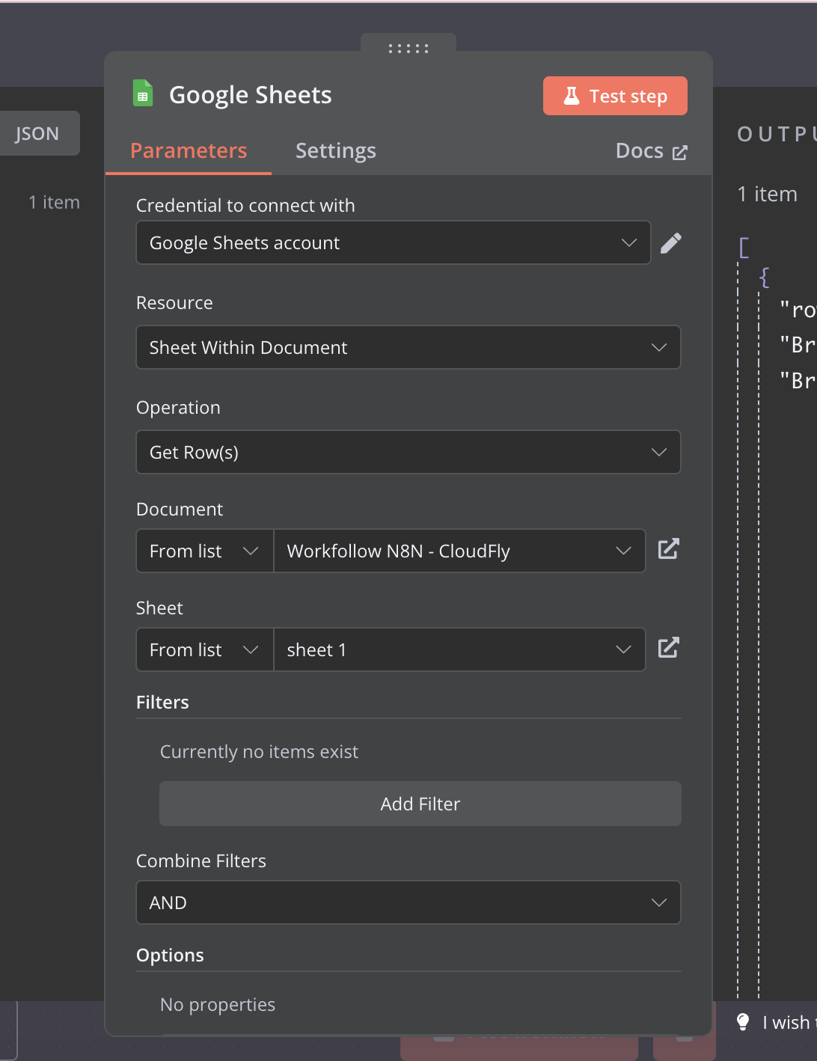This screenshot has width=817, height=1061.
Task: Click the drag handle dots above panel
Action: (408, 49)
